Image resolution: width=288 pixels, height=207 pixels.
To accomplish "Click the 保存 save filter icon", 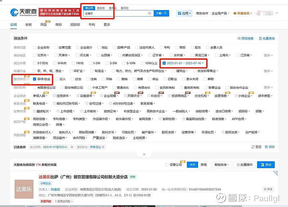I will [x=266, y=147].
